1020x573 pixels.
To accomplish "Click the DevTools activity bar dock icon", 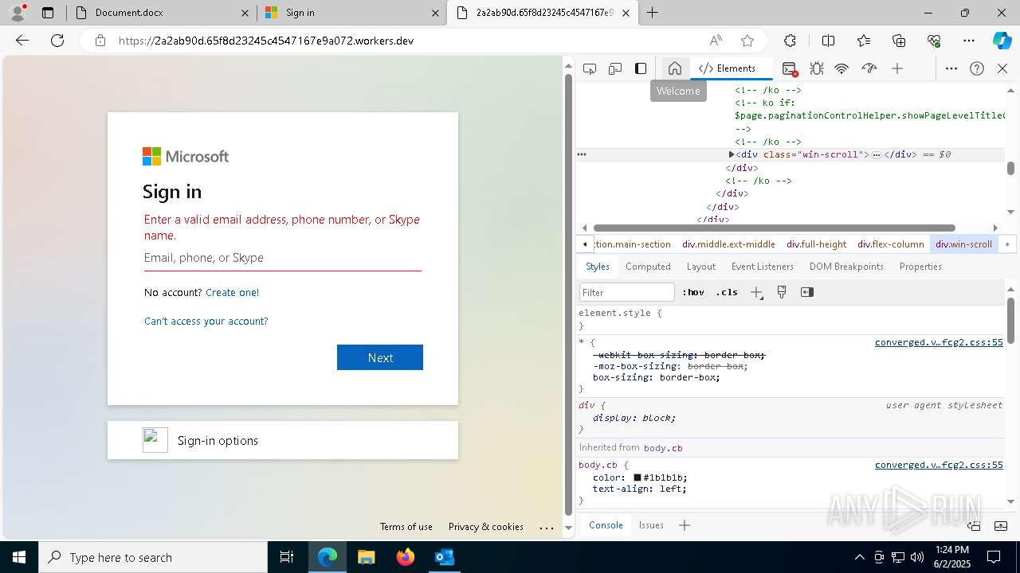I will [x=641, y=68].
